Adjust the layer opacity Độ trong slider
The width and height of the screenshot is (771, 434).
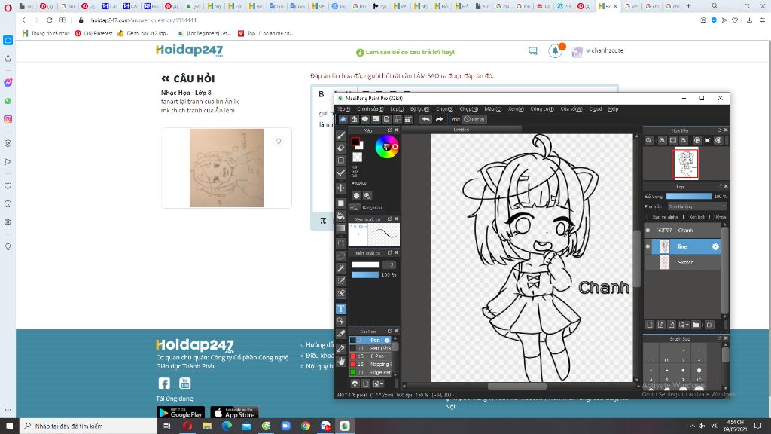688,197
